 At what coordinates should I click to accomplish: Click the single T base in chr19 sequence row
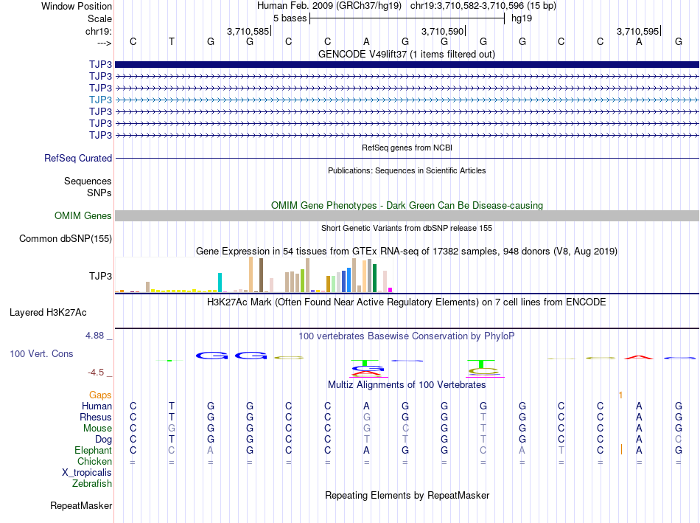coord(172,41)
